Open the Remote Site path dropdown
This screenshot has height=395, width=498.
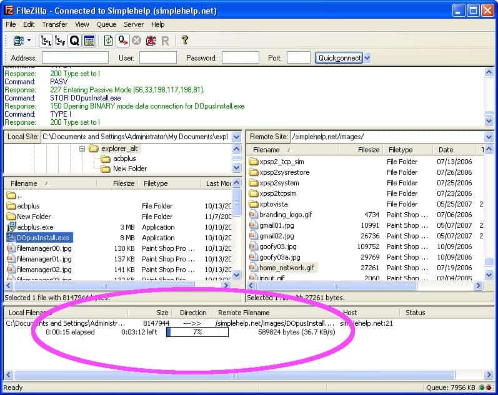coord(489,137)
